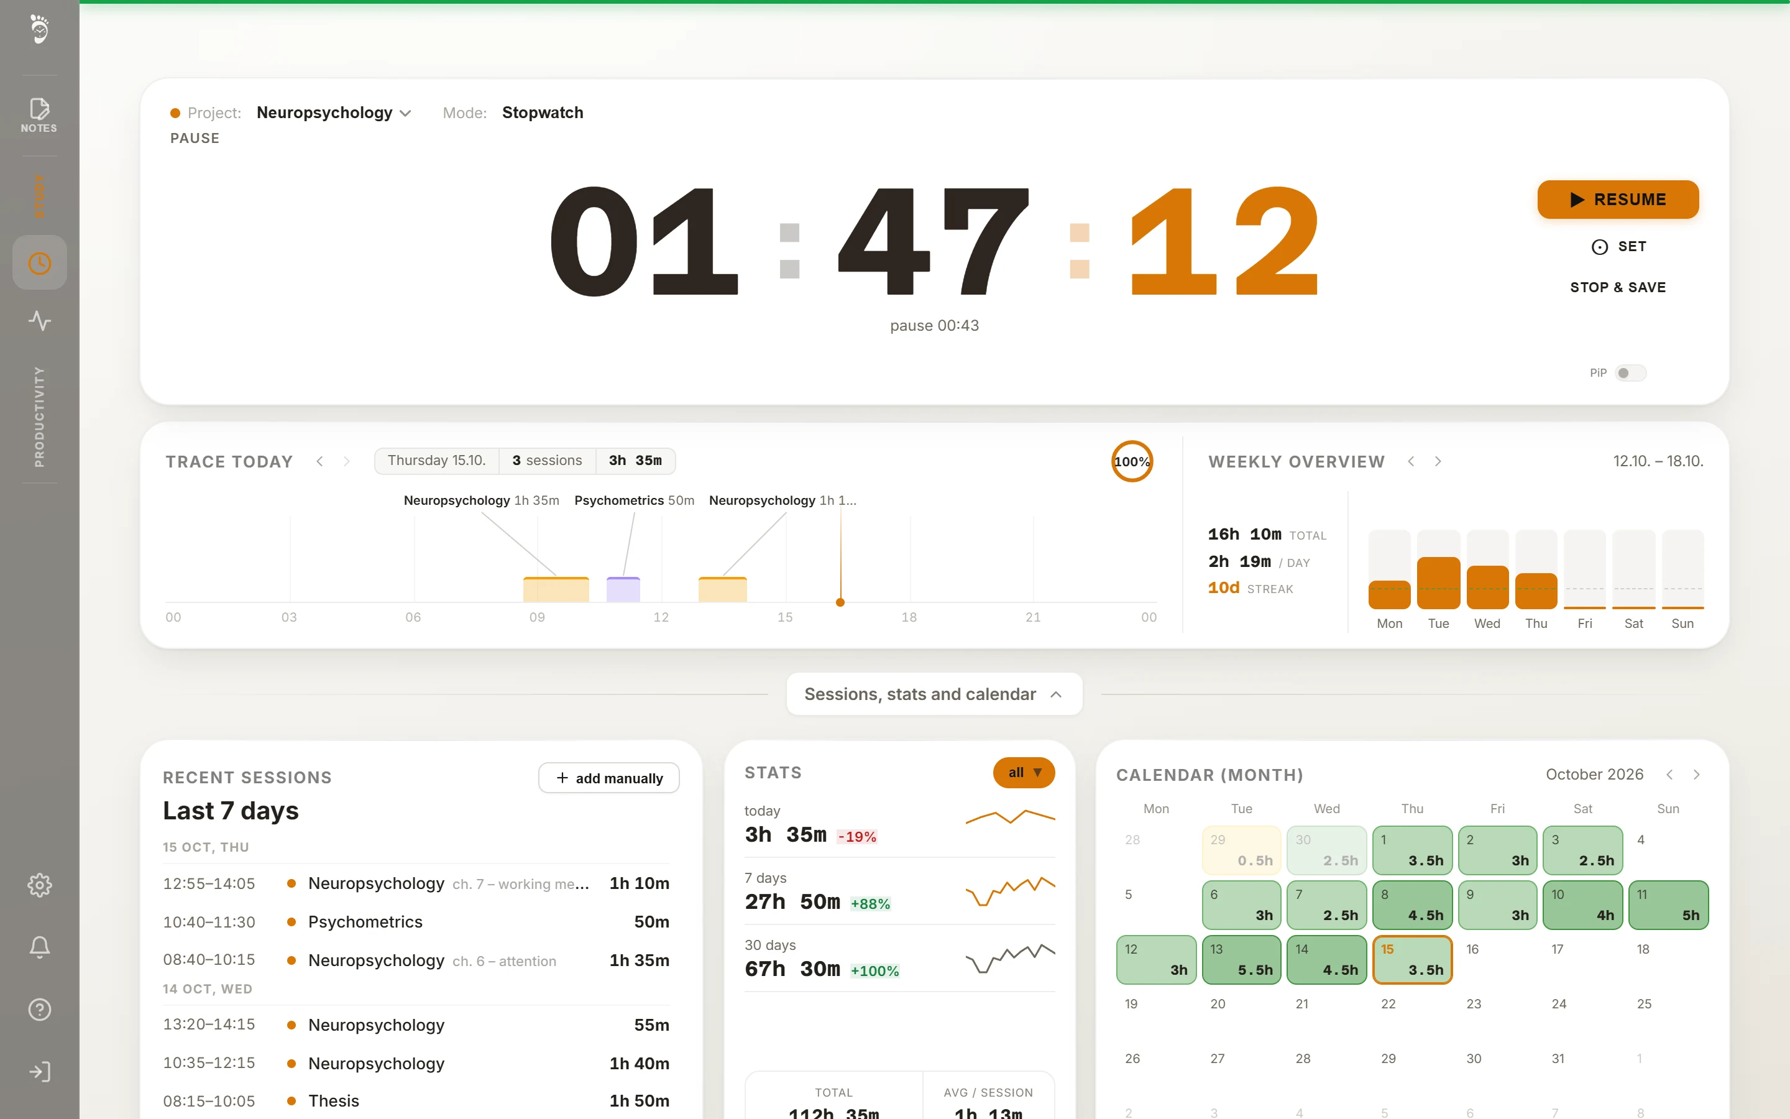Open the Neuropsychology 10:35–12:15 session
The width and height of the screenshot is (1790, 1119).
tap(416, 1063)
